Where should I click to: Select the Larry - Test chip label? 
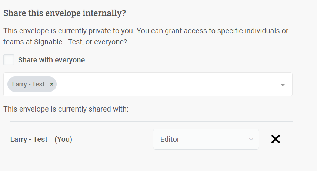(x=28, y=84)
